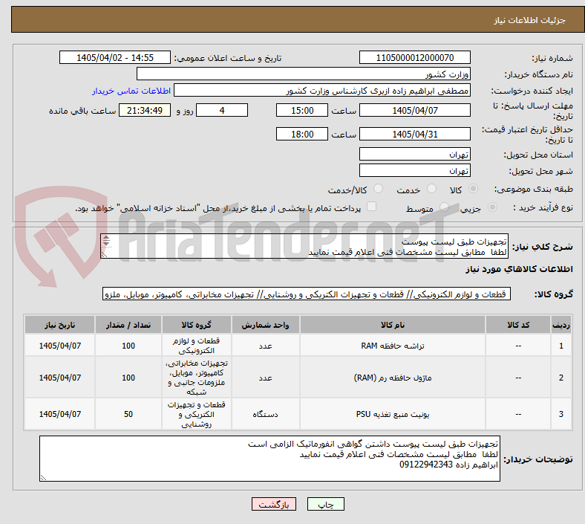
Task: Click delivery city field تهران
Action: pos(414,170)
